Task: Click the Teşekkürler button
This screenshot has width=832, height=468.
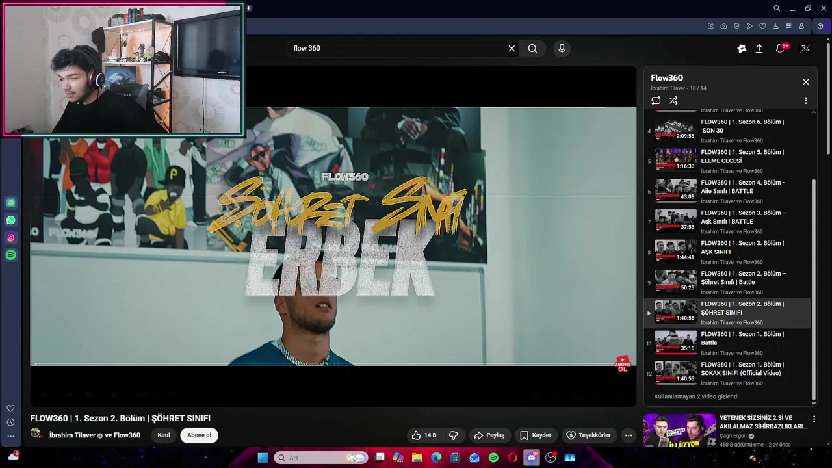Action: pyautogui.click(x=588, y=435)
